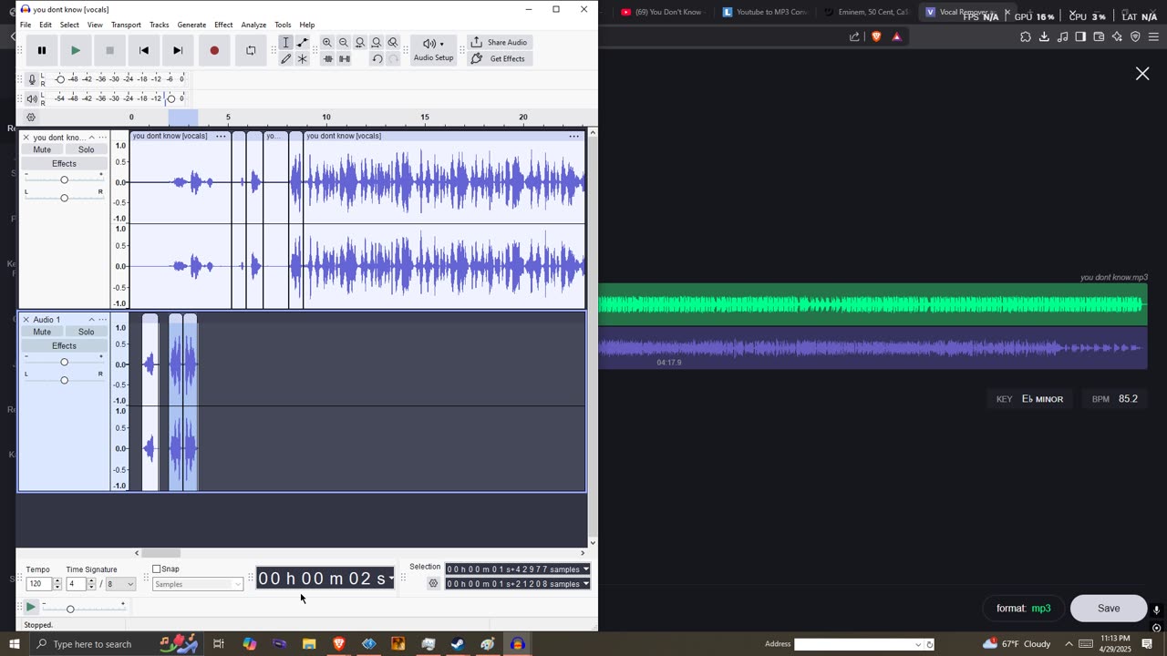Click the Share Audio button
Screen dimensions: 1167x656
pyautogui.click(x=499, y=43)
